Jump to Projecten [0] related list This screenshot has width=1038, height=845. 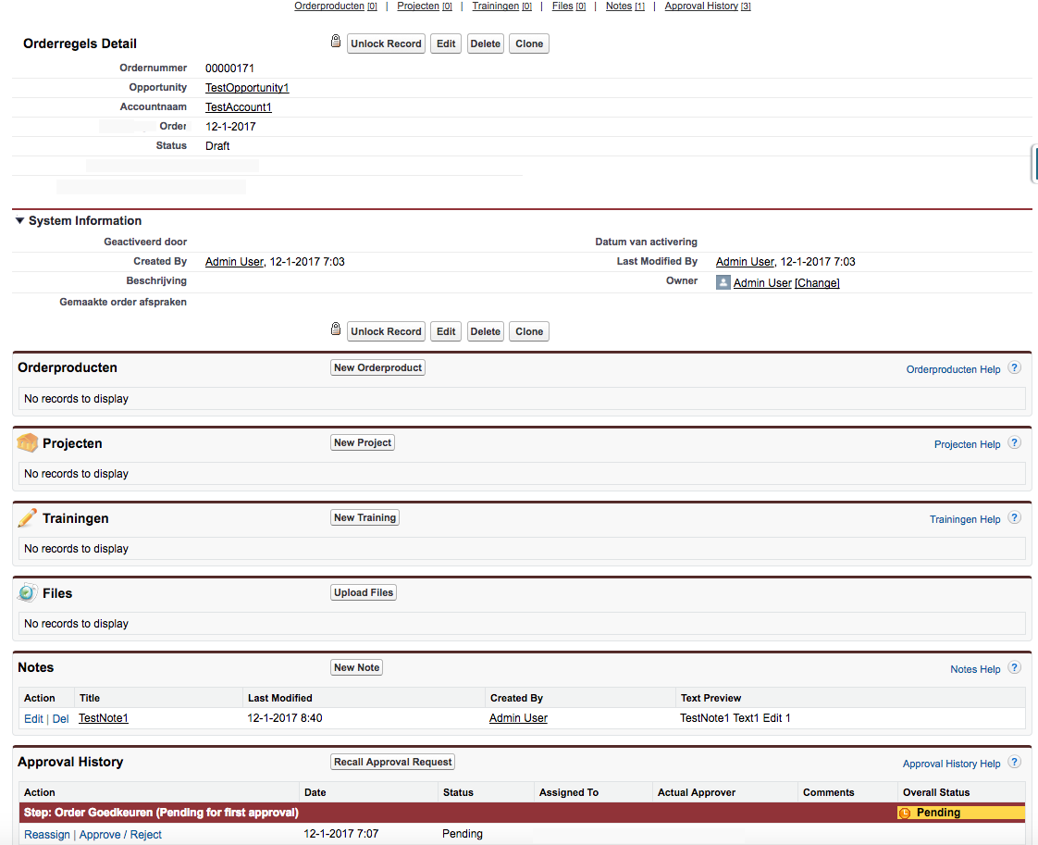click(425, 6)
